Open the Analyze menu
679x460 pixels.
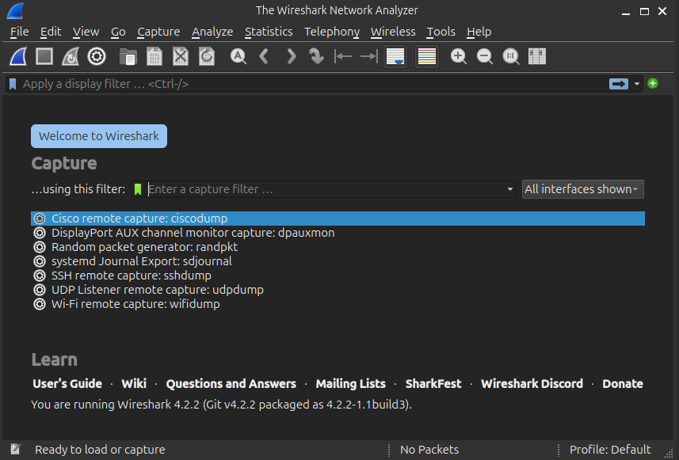pos(212,32)
